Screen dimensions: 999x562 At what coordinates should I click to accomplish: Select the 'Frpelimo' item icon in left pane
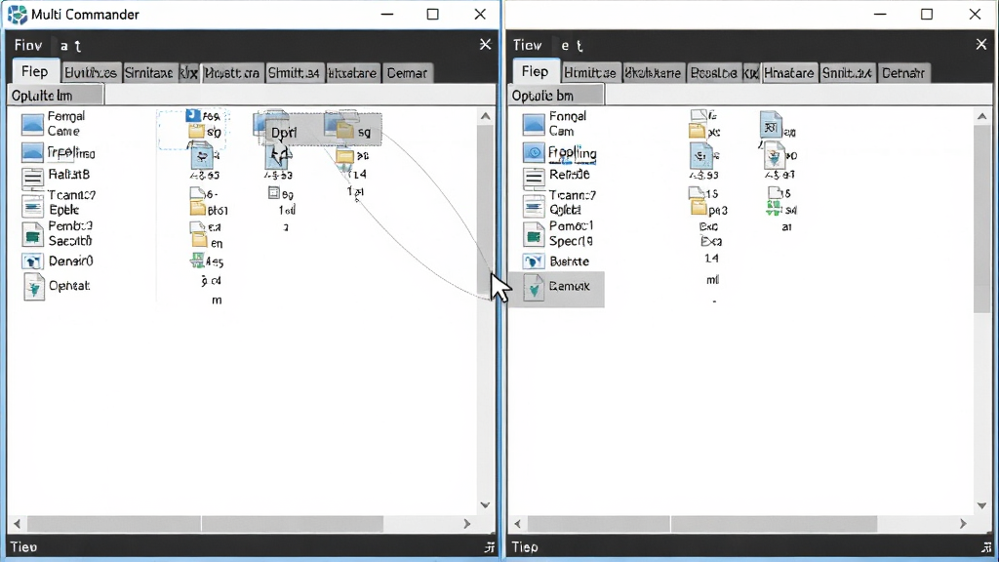32,153
